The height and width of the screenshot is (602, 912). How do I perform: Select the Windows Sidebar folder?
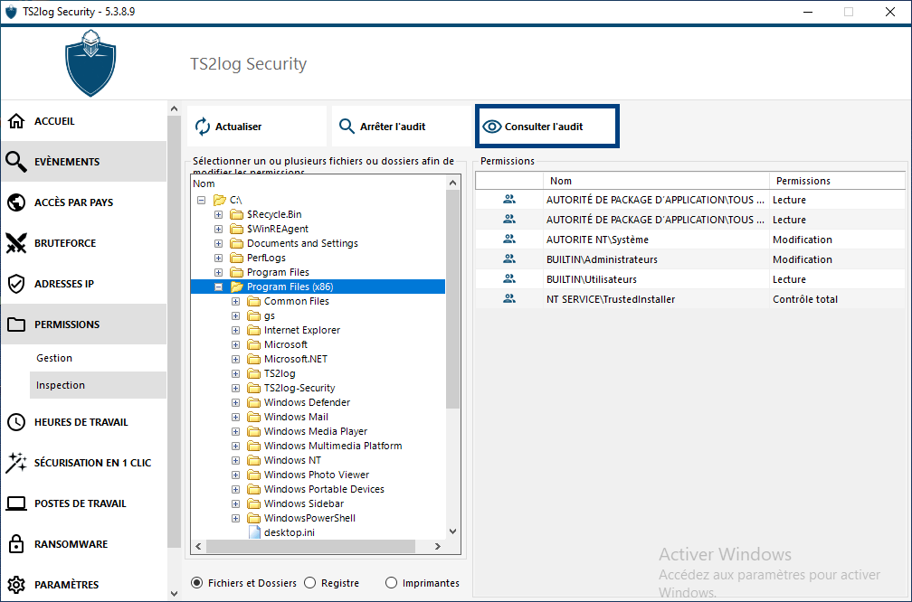click(304, 503)
